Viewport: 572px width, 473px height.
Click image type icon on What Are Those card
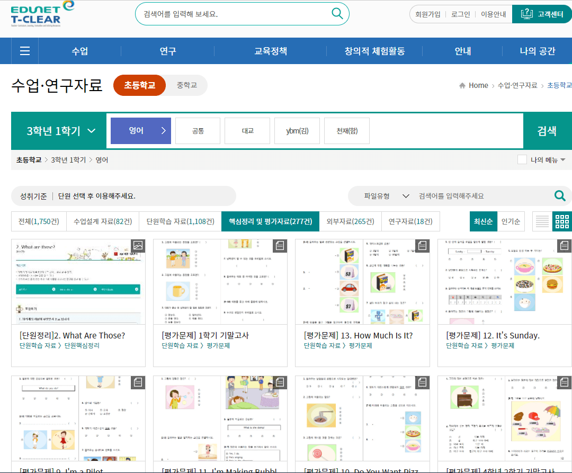tap(138, 246)
